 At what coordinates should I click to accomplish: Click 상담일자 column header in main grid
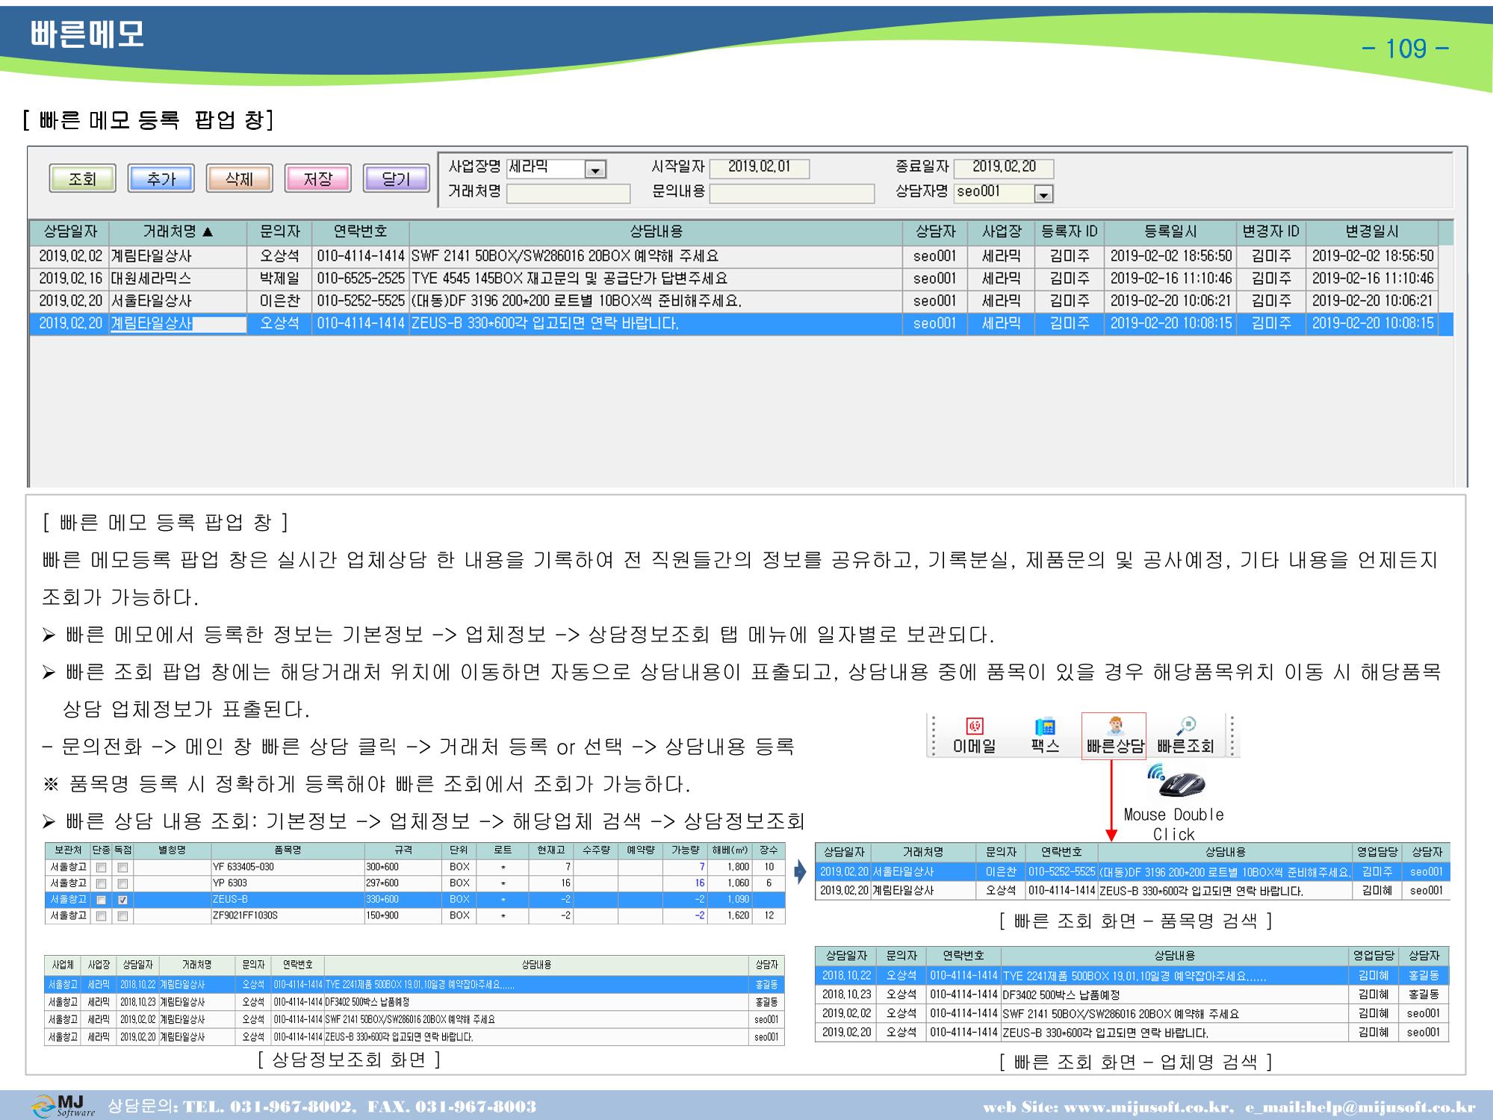coord(69,232)
